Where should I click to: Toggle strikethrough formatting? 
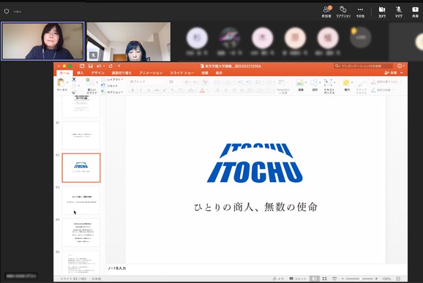[157, 90]
